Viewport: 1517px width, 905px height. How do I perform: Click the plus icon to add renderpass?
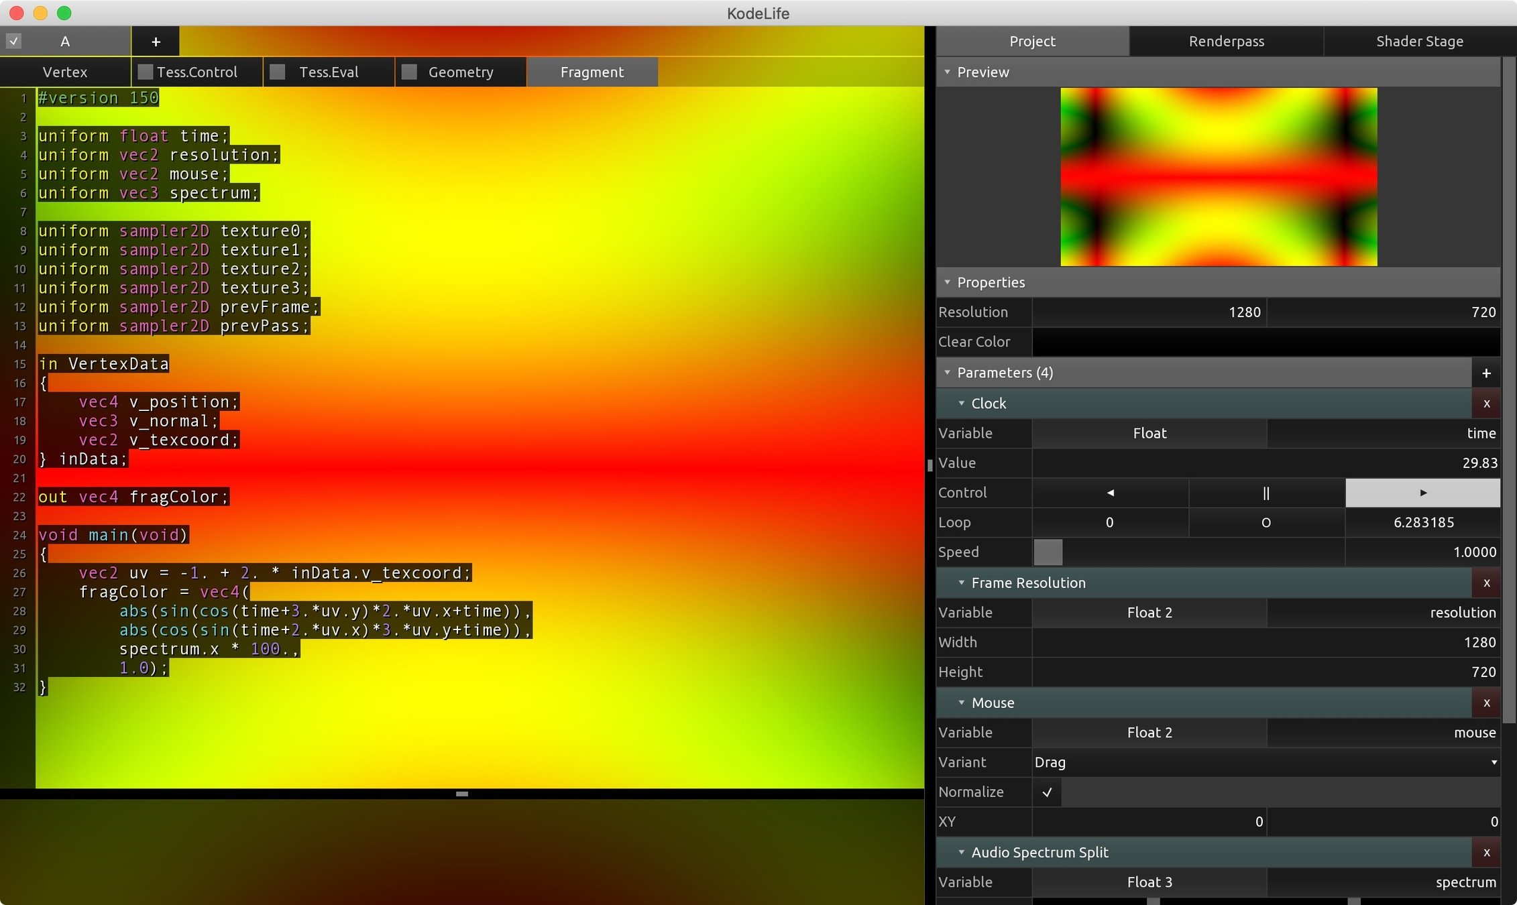click(156, 42)
